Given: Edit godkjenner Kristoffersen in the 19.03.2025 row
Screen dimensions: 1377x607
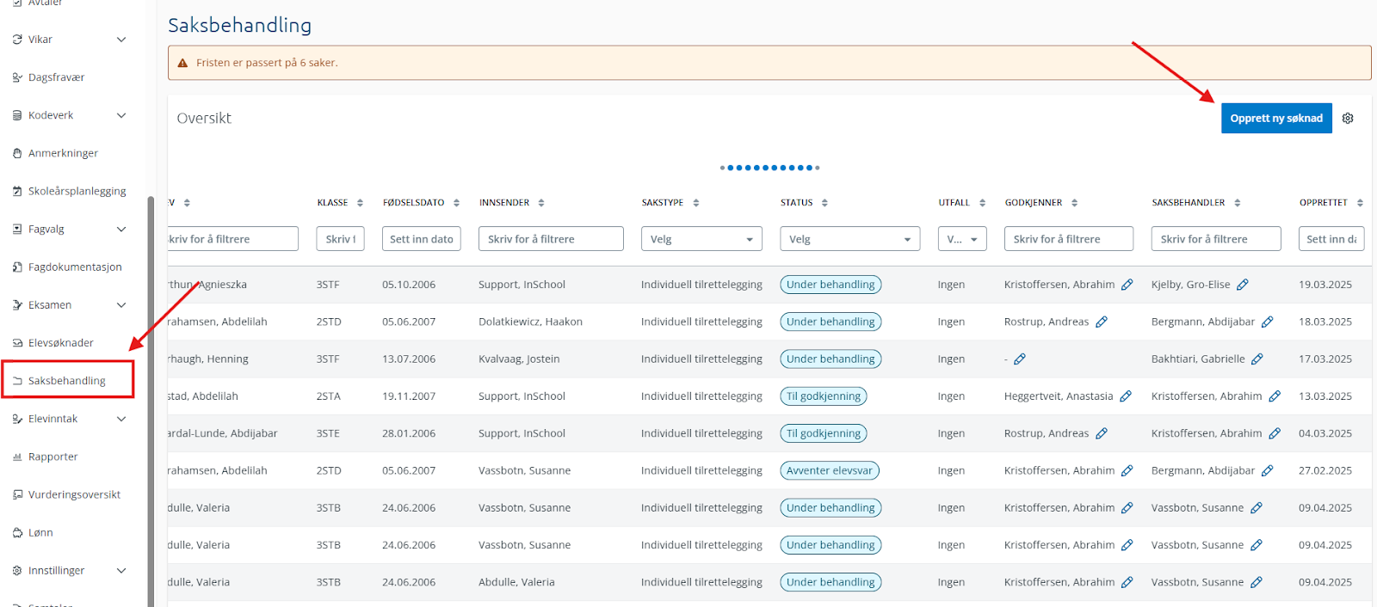Looking at the screenshot, I should 1127,285.
